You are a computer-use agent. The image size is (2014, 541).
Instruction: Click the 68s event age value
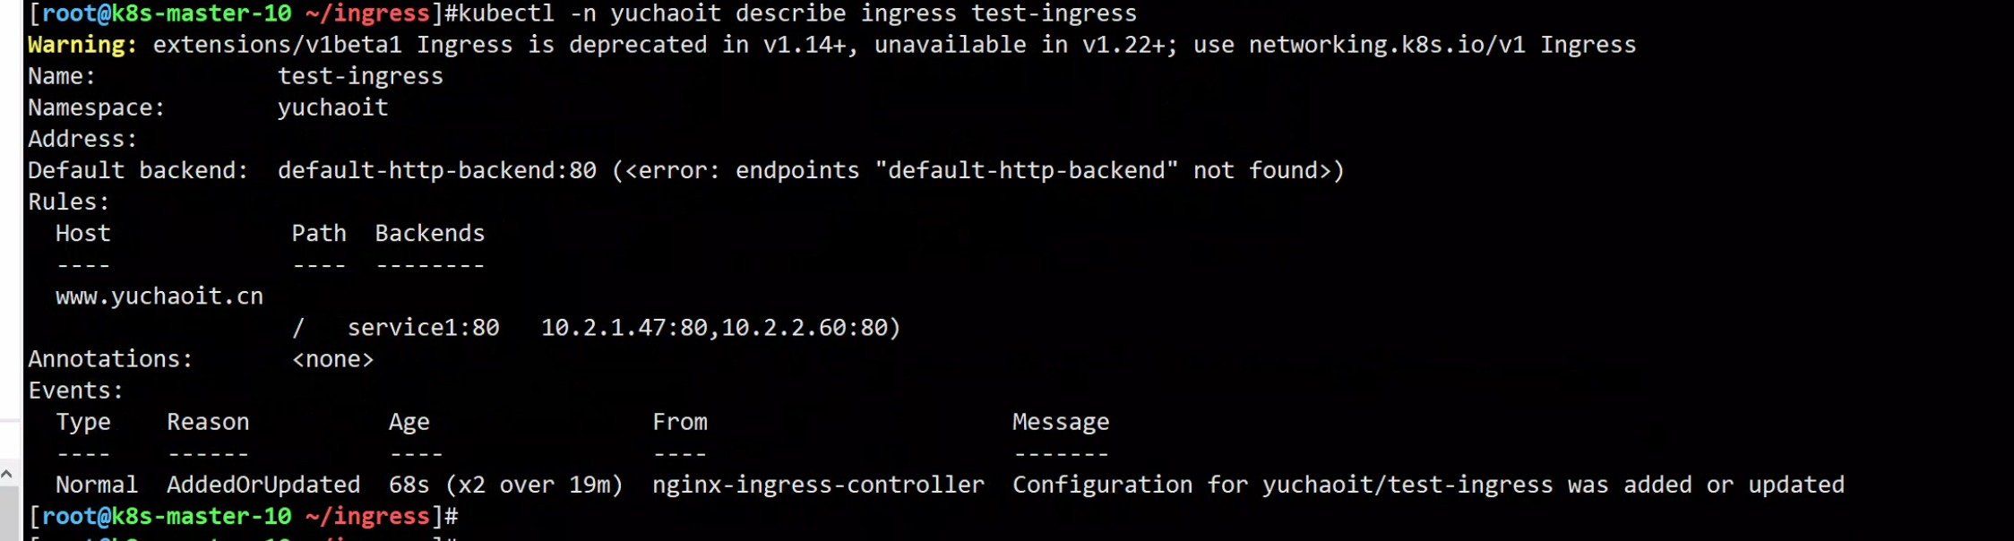pos(409,485)
